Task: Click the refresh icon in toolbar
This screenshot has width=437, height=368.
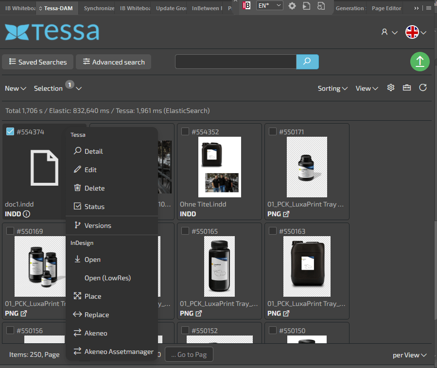Action: (x=423, y=88)
